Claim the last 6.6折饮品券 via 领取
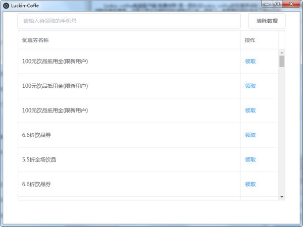The height and width of the screenshot is (227, 303). click(250, 184)
